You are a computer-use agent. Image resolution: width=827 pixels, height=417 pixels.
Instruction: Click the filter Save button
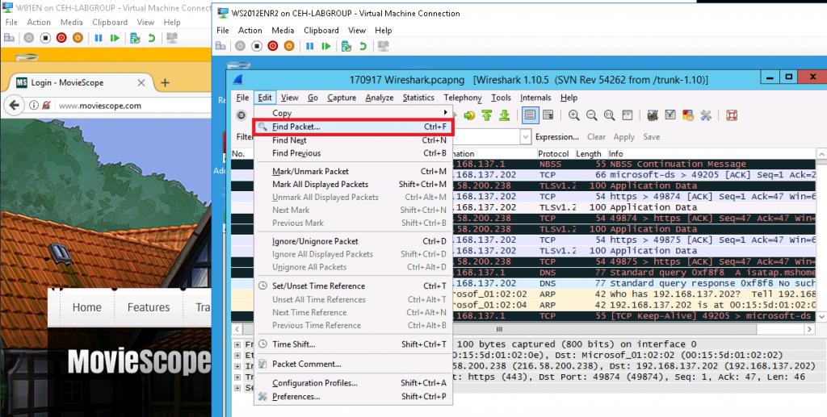[652, 137]
